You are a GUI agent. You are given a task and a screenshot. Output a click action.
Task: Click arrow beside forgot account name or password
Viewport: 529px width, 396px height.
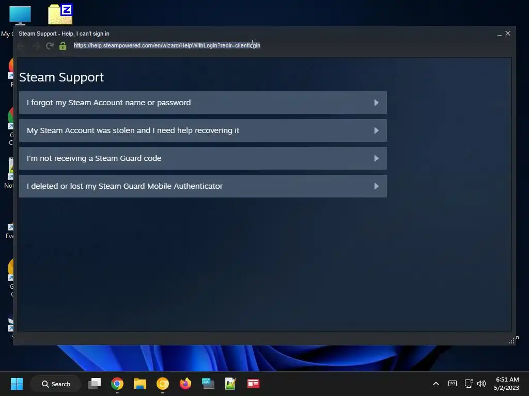click(x=377, y=103)
